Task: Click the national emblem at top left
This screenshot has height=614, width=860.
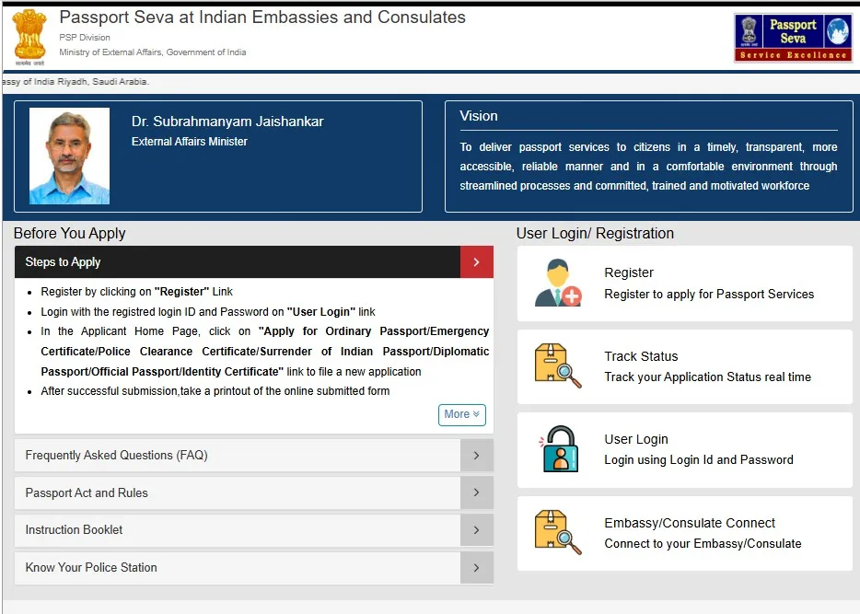Action: (29, 36)
